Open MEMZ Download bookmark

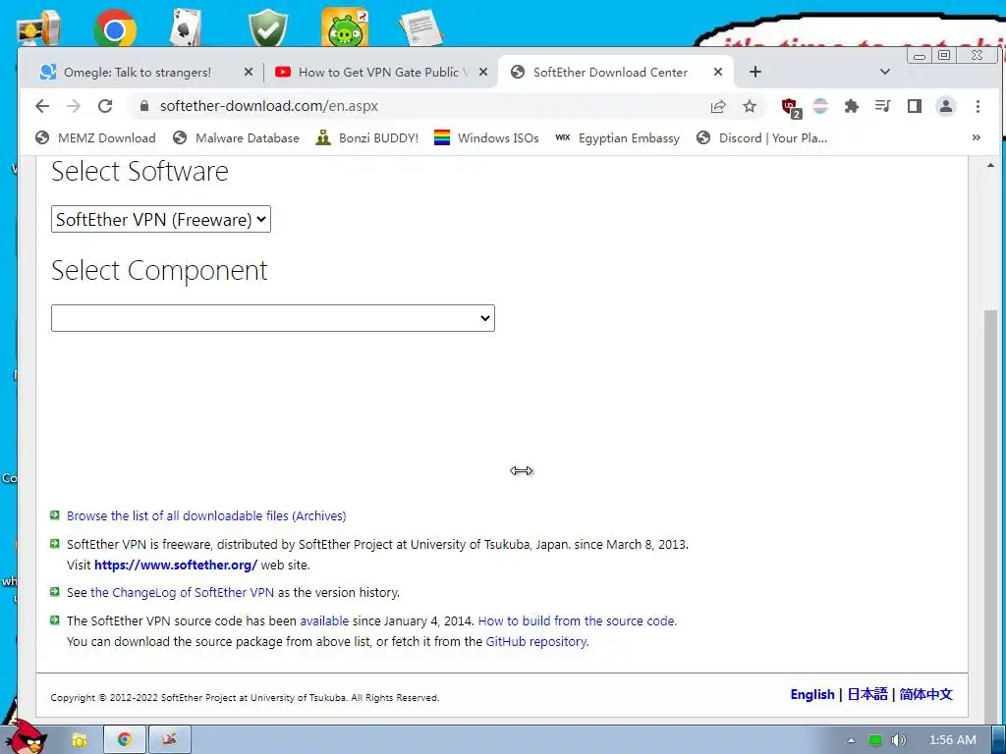[x=95, y=137]
